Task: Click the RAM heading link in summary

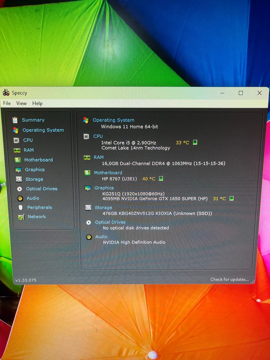Action: pos(99,157)
